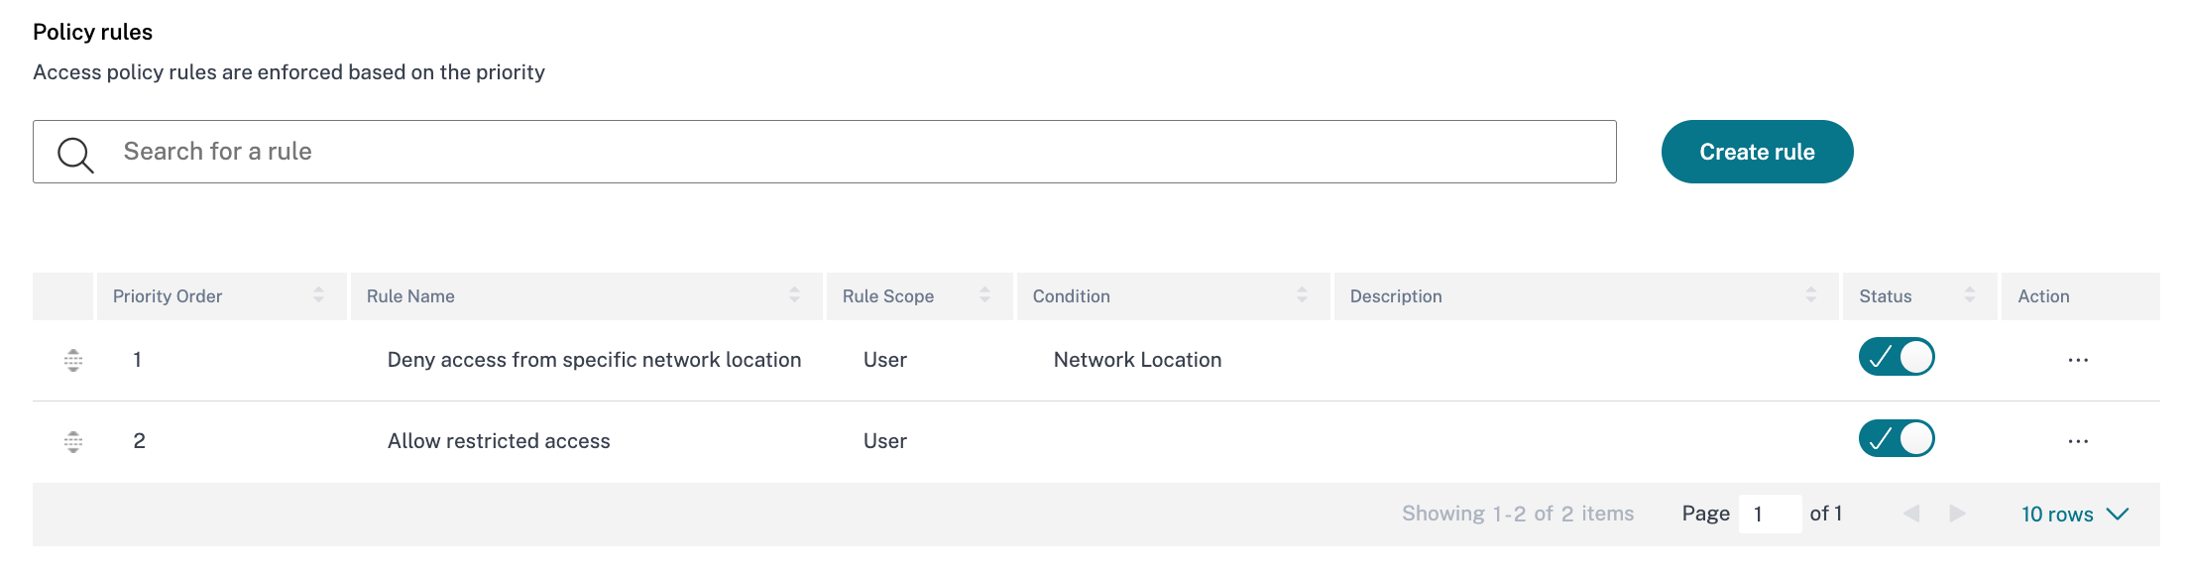Sort by Condition column arrows
Image resolution: width=2189 pixels, height=575 pixels.
[1302, 295]
